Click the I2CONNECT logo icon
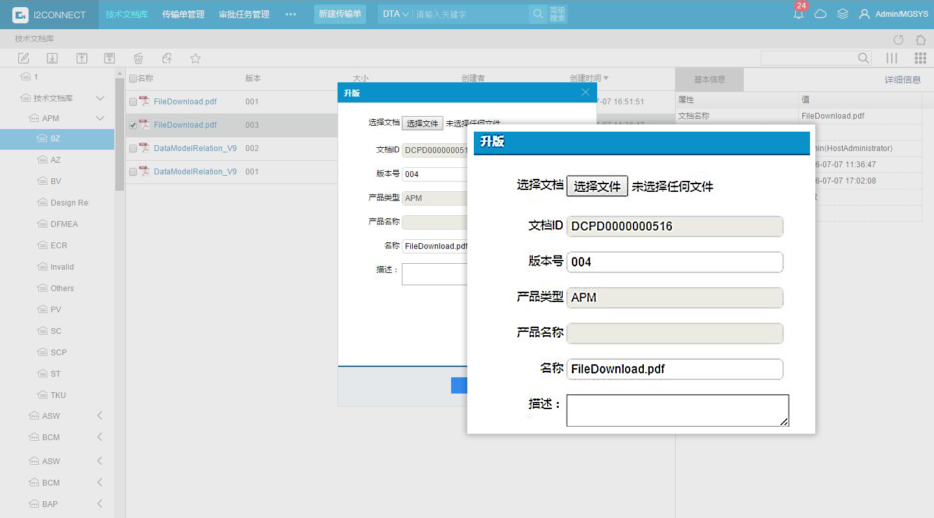 [x=20, y=14]
